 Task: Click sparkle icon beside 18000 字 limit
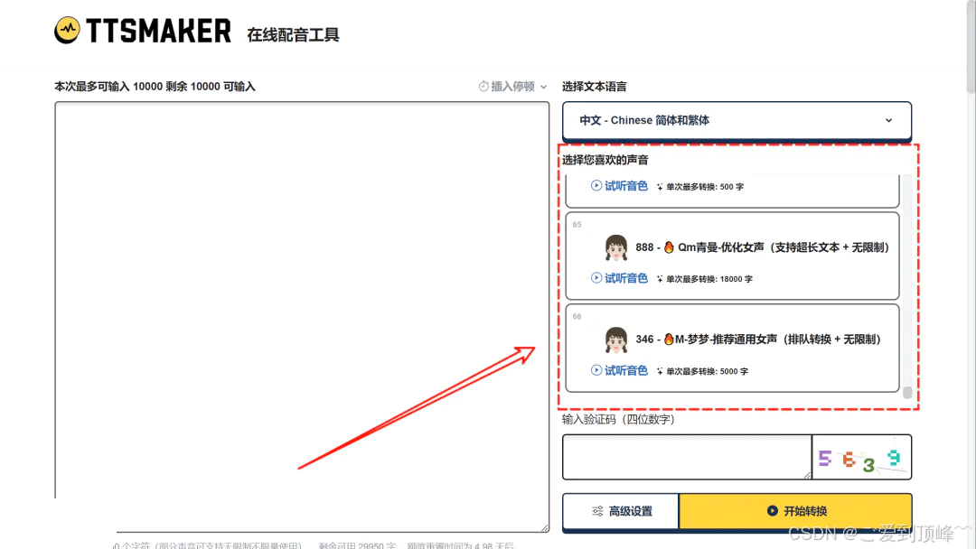660,279
